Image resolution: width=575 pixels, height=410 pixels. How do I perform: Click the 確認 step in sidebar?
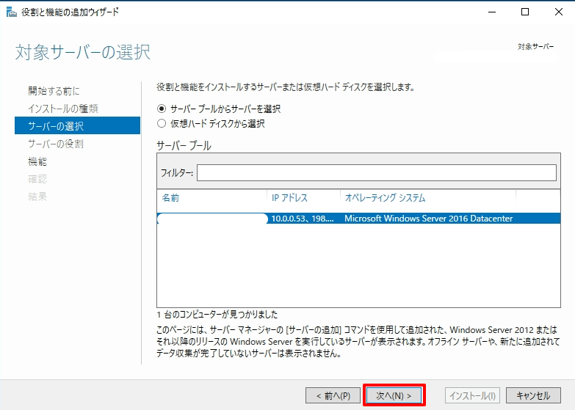pyautogui.click(x=37, y=179)
